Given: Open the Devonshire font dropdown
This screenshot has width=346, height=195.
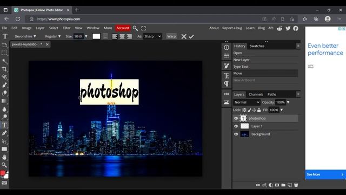Looking at the screenshot, I should [25, 36].
